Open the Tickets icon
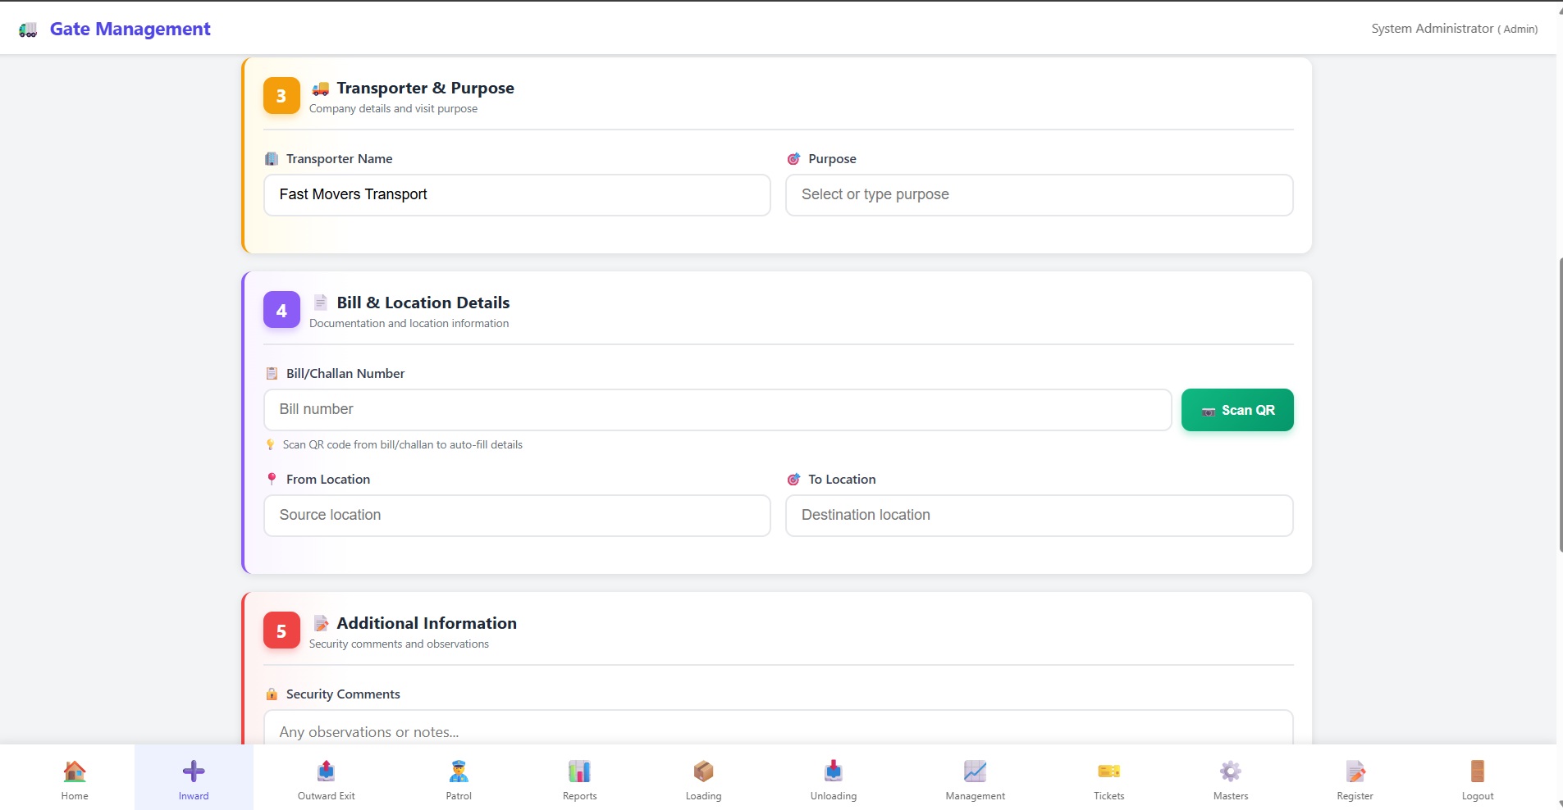Viewport: 1563px width, 810px height. point(1108,771)
